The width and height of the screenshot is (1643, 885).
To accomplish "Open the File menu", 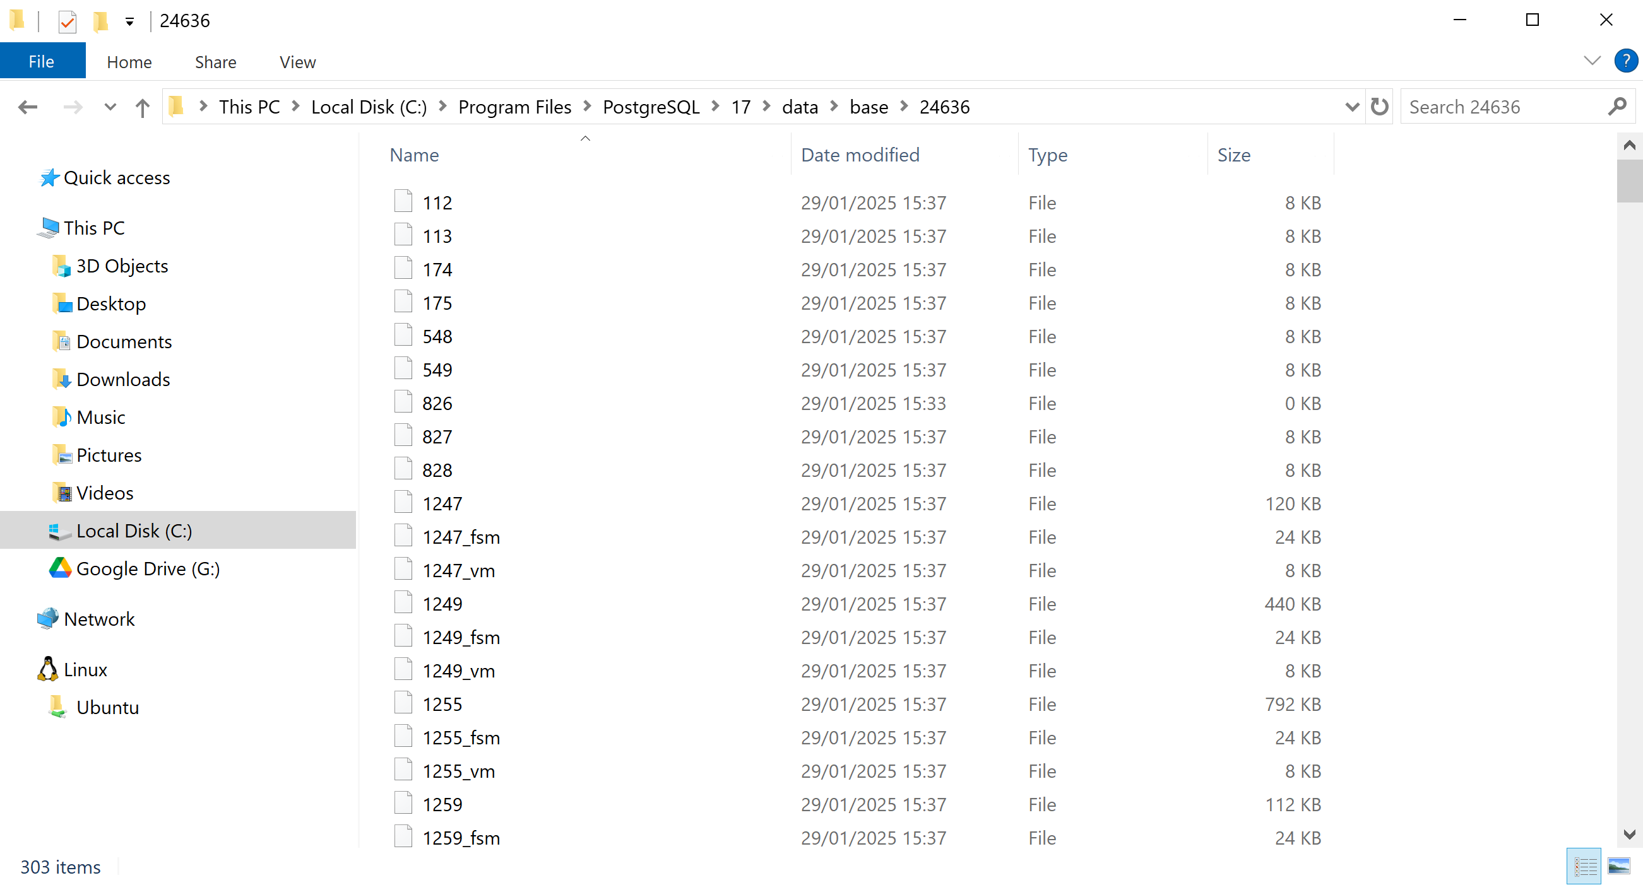I will point(42,62).
